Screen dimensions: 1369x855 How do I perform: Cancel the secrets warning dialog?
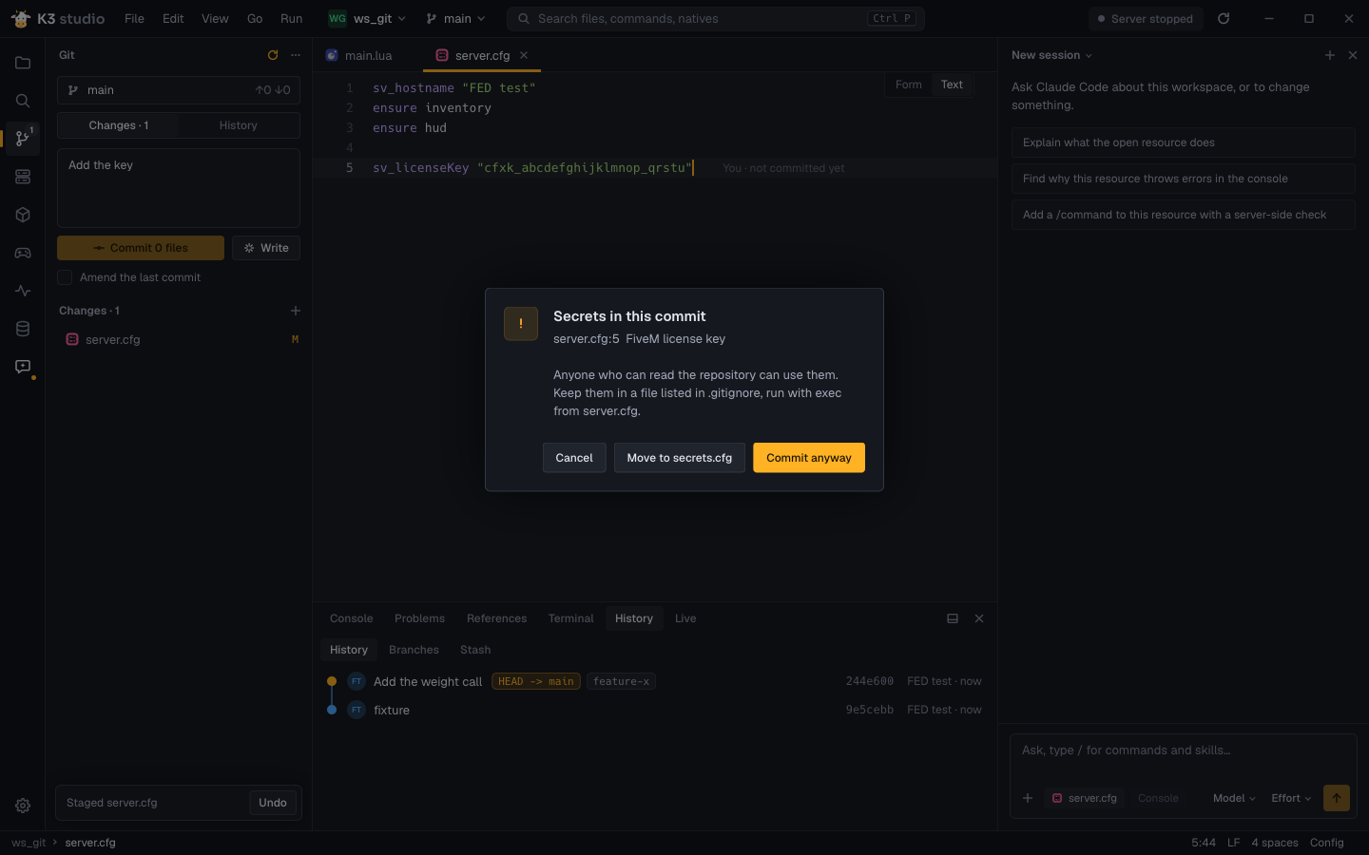pyautogui.click(x=574, y=458)
